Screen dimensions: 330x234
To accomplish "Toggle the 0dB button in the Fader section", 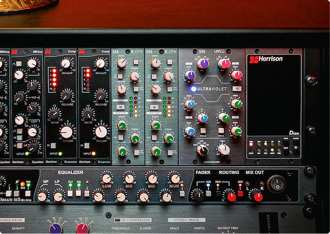I will click(x=209, y=193).
